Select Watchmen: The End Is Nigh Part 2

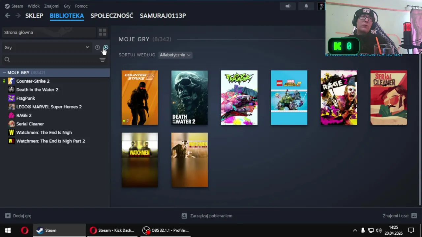tap(51, 141)
